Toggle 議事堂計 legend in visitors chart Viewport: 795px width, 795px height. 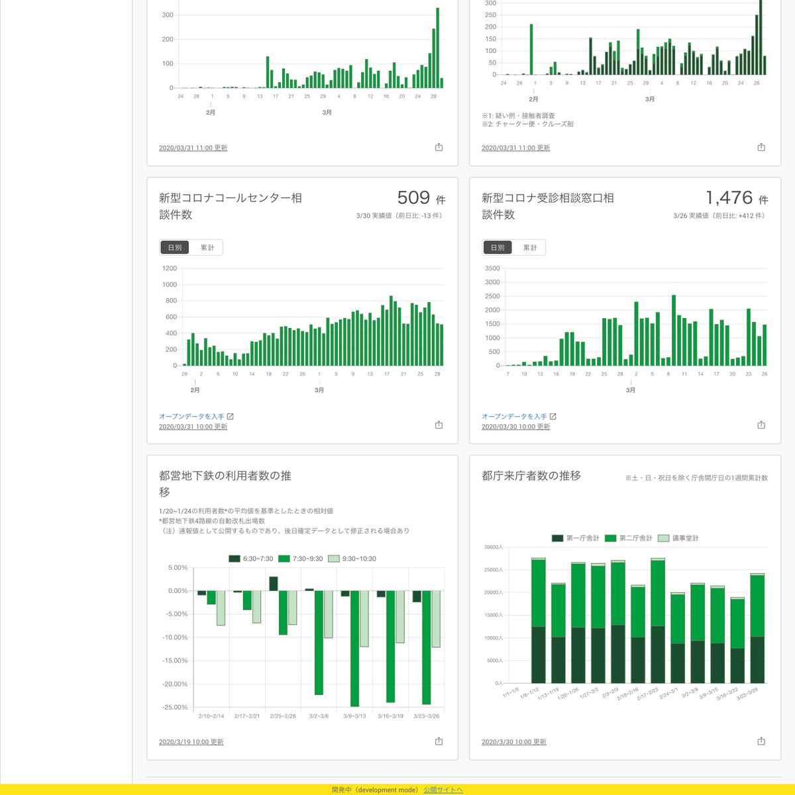pyautogui.click(x=678, y=538)
